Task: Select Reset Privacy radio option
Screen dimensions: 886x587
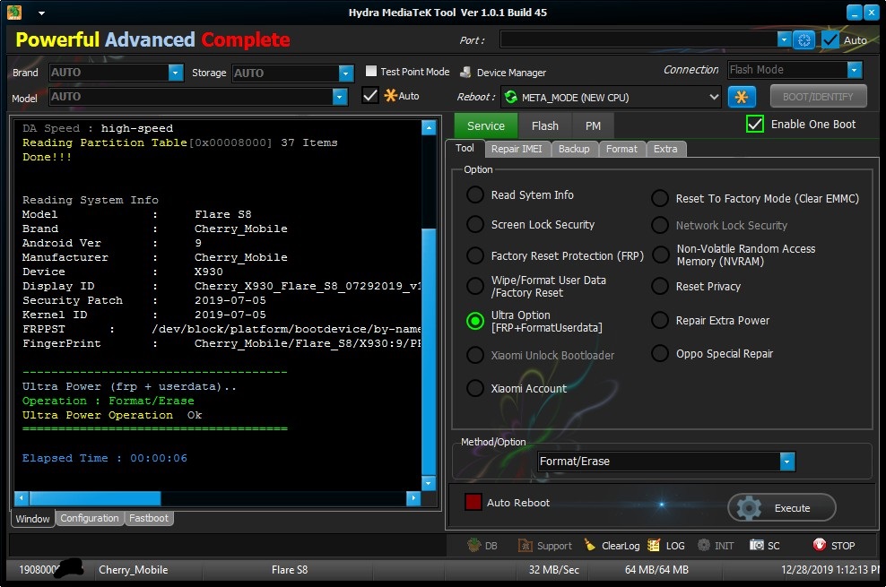Action: (660, 286)
